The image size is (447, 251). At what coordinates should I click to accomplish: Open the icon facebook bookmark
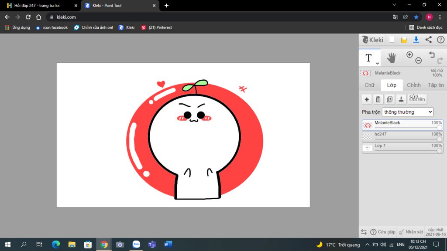coord(52,27)
